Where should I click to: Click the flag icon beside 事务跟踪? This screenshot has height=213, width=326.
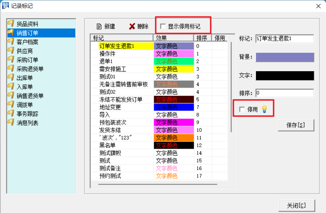pos(11,114)
